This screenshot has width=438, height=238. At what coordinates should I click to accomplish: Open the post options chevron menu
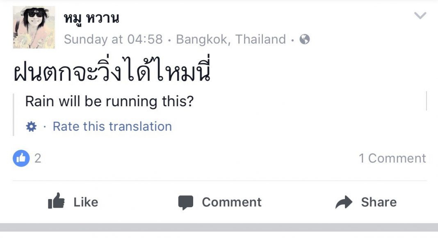click(420, 16)
